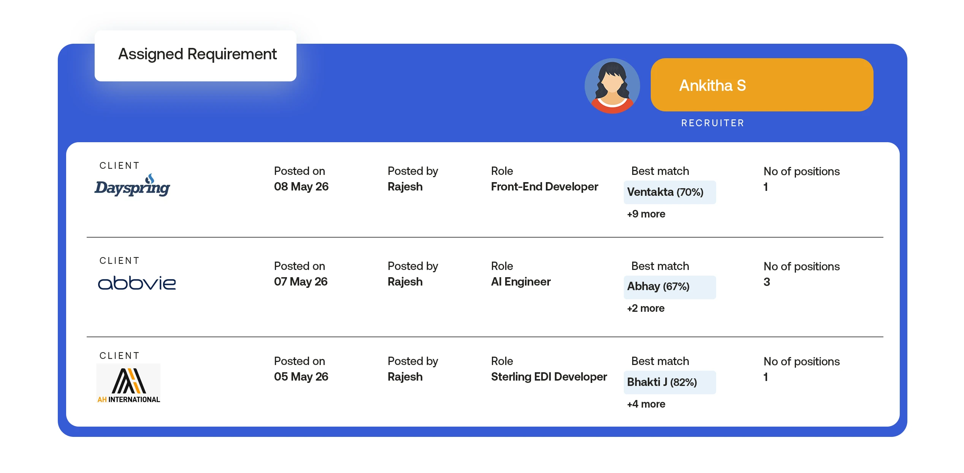Click the Ankitha S recruiter avatar
Viewport: 964px width, 473px height.
click(x=612, y=86)
